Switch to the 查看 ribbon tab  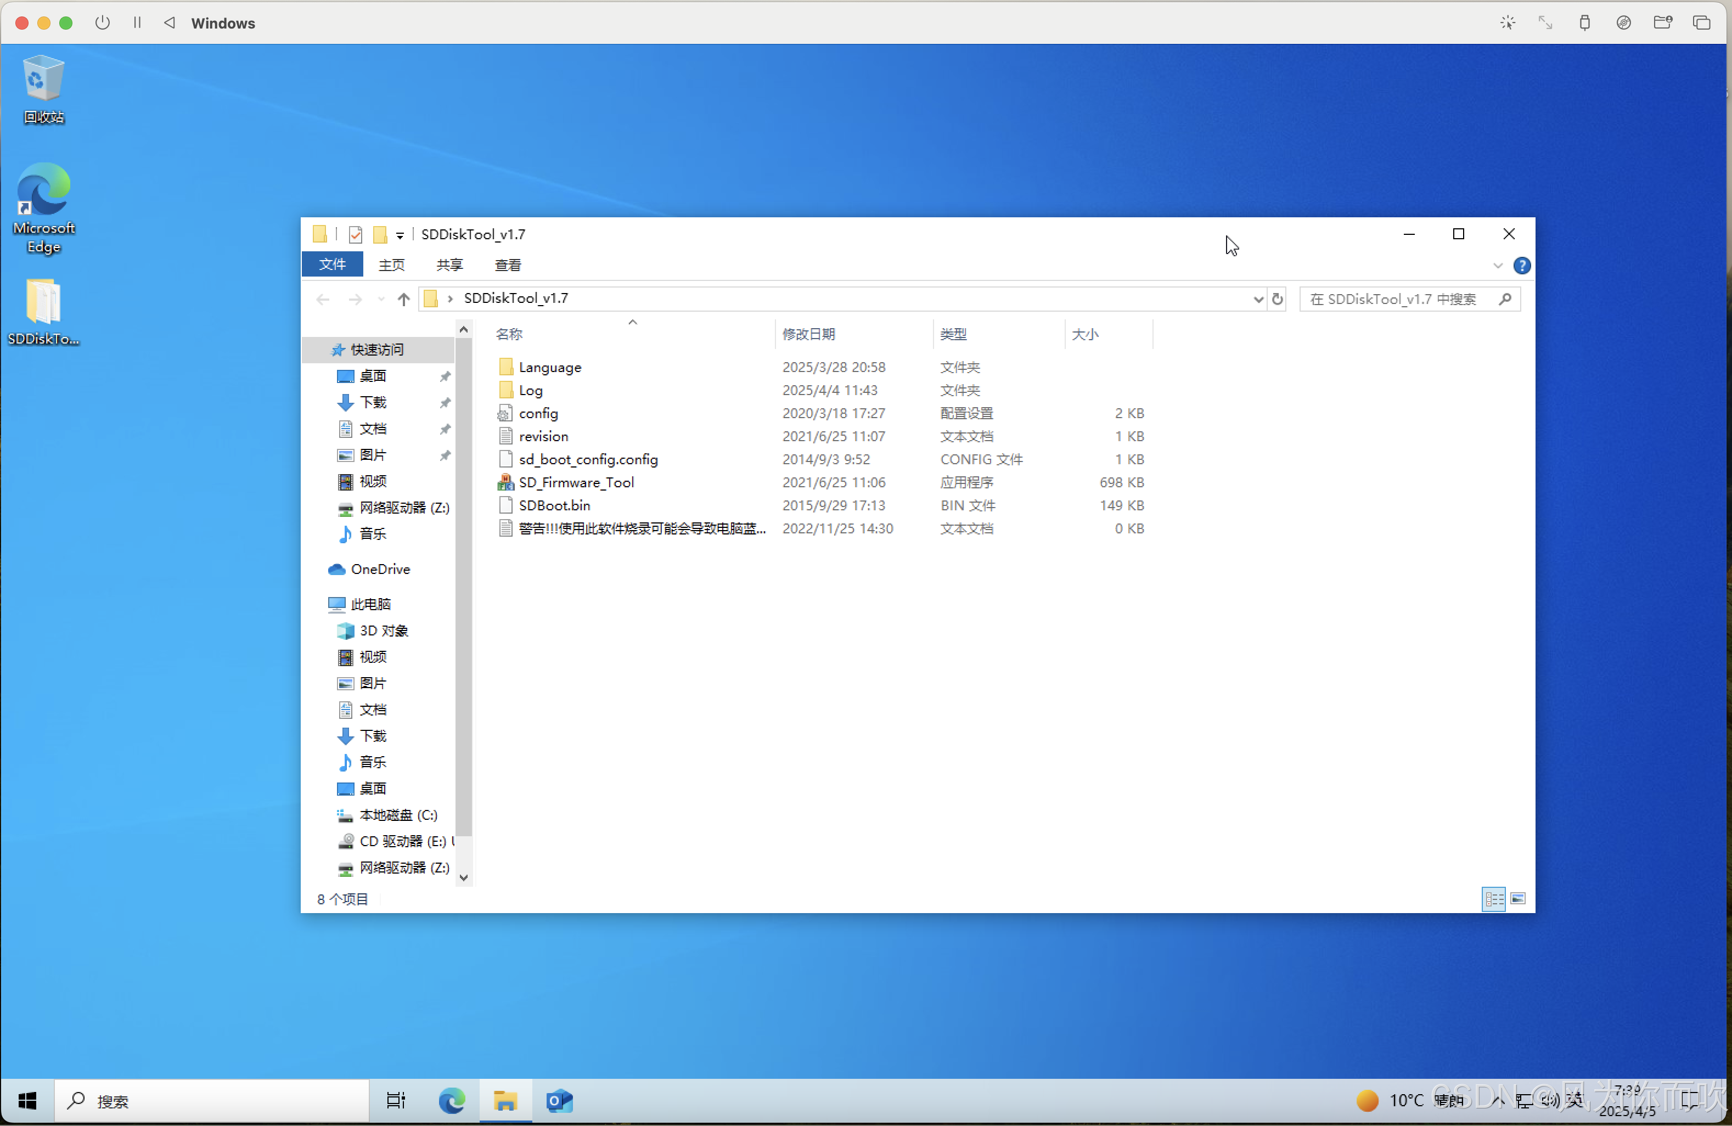507,265
